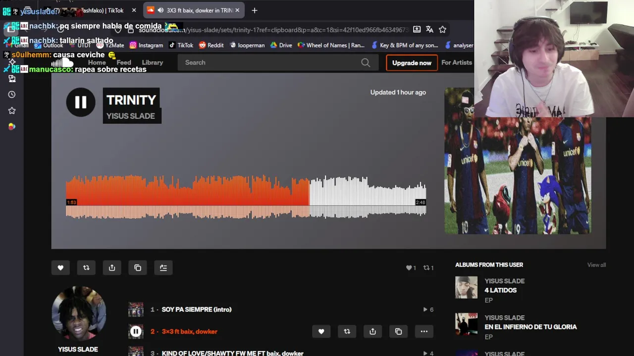This screenshot has width=634, height=356.
Task: Open the Wheel of Names bookmark
Action: (x=331, y=45)
